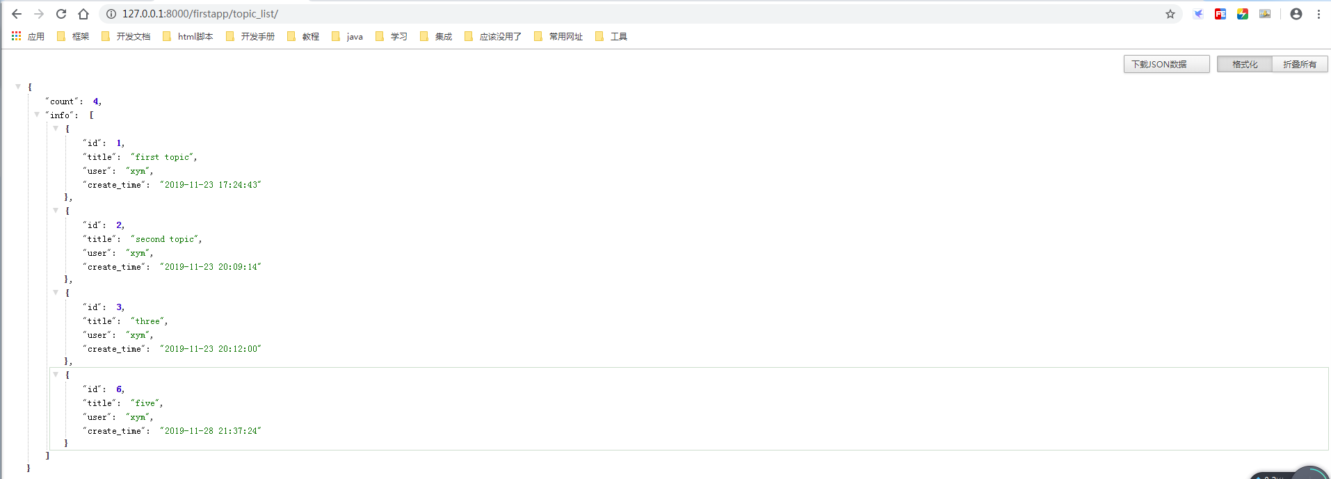
Task: Open the colorful square extension icon
Action: [x=1243, y=14]
